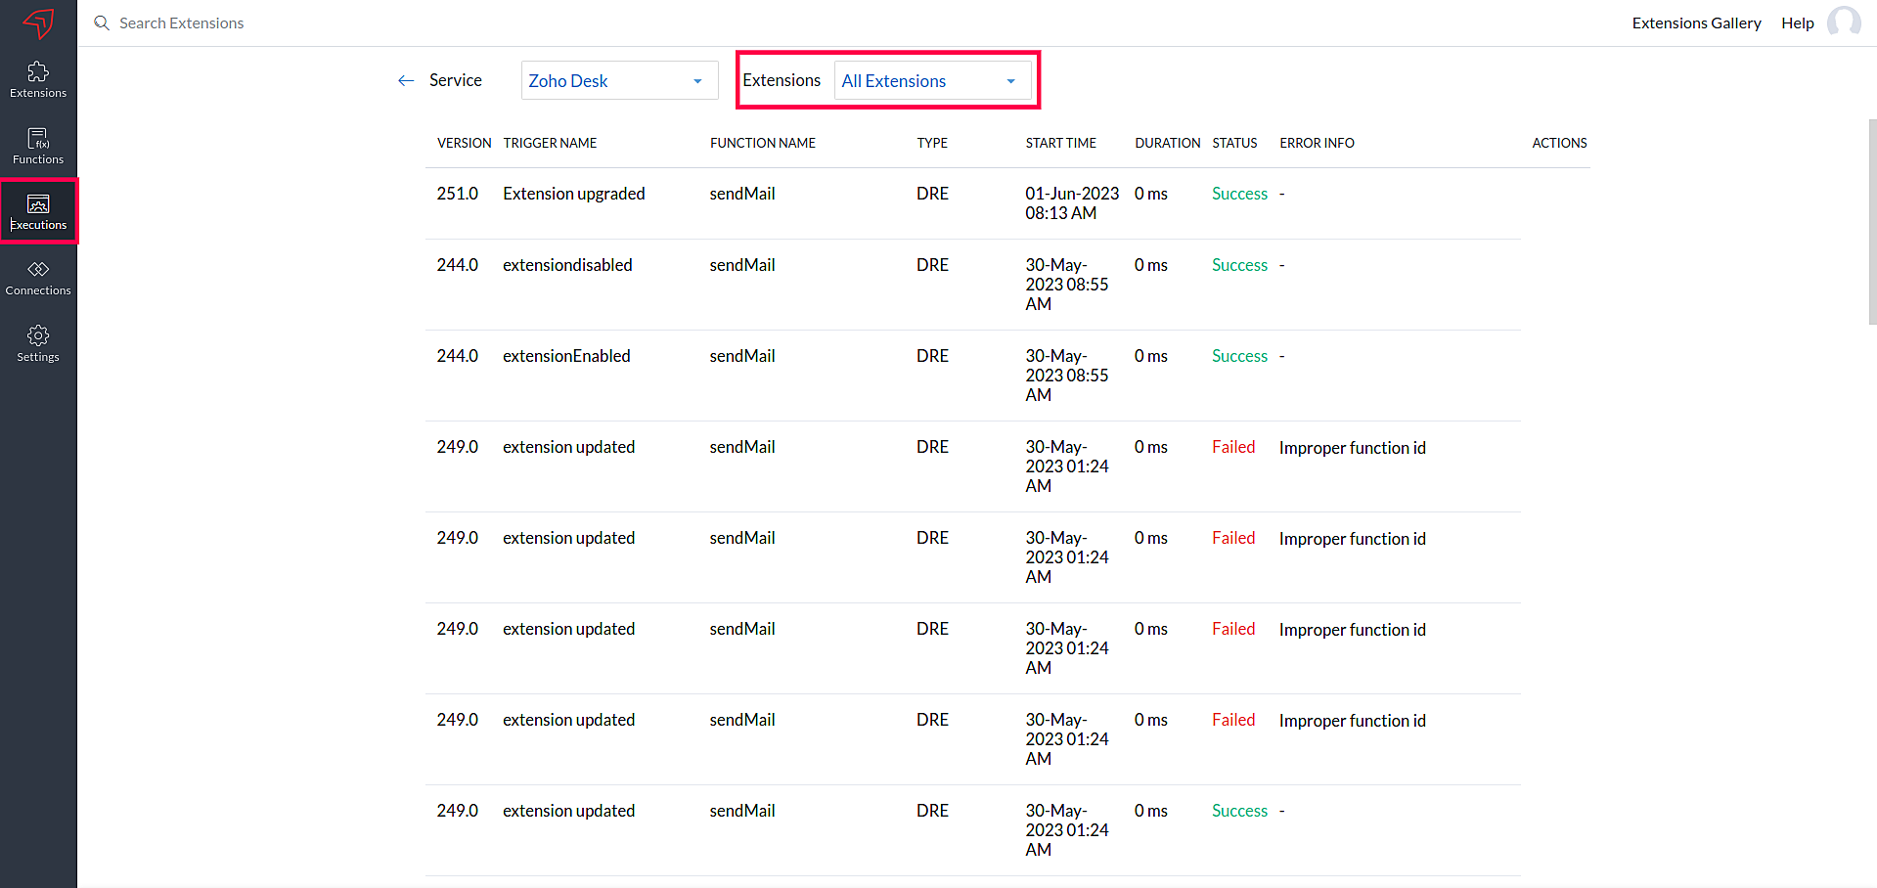Open the Functions sidebar section

pos(38,146)
